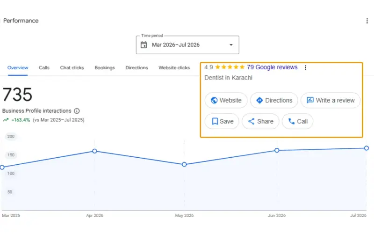Click the 150 y-axis label

(11, 155)
